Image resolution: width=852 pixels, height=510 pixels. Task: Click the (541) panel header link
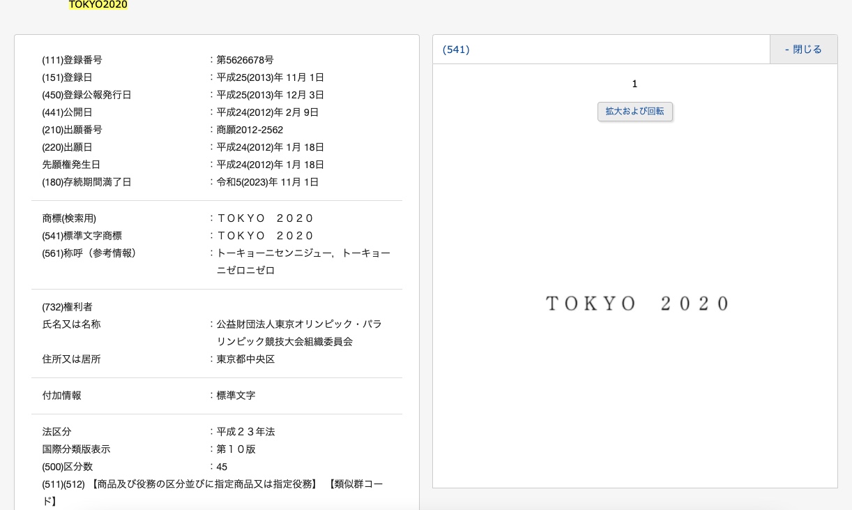456,50
